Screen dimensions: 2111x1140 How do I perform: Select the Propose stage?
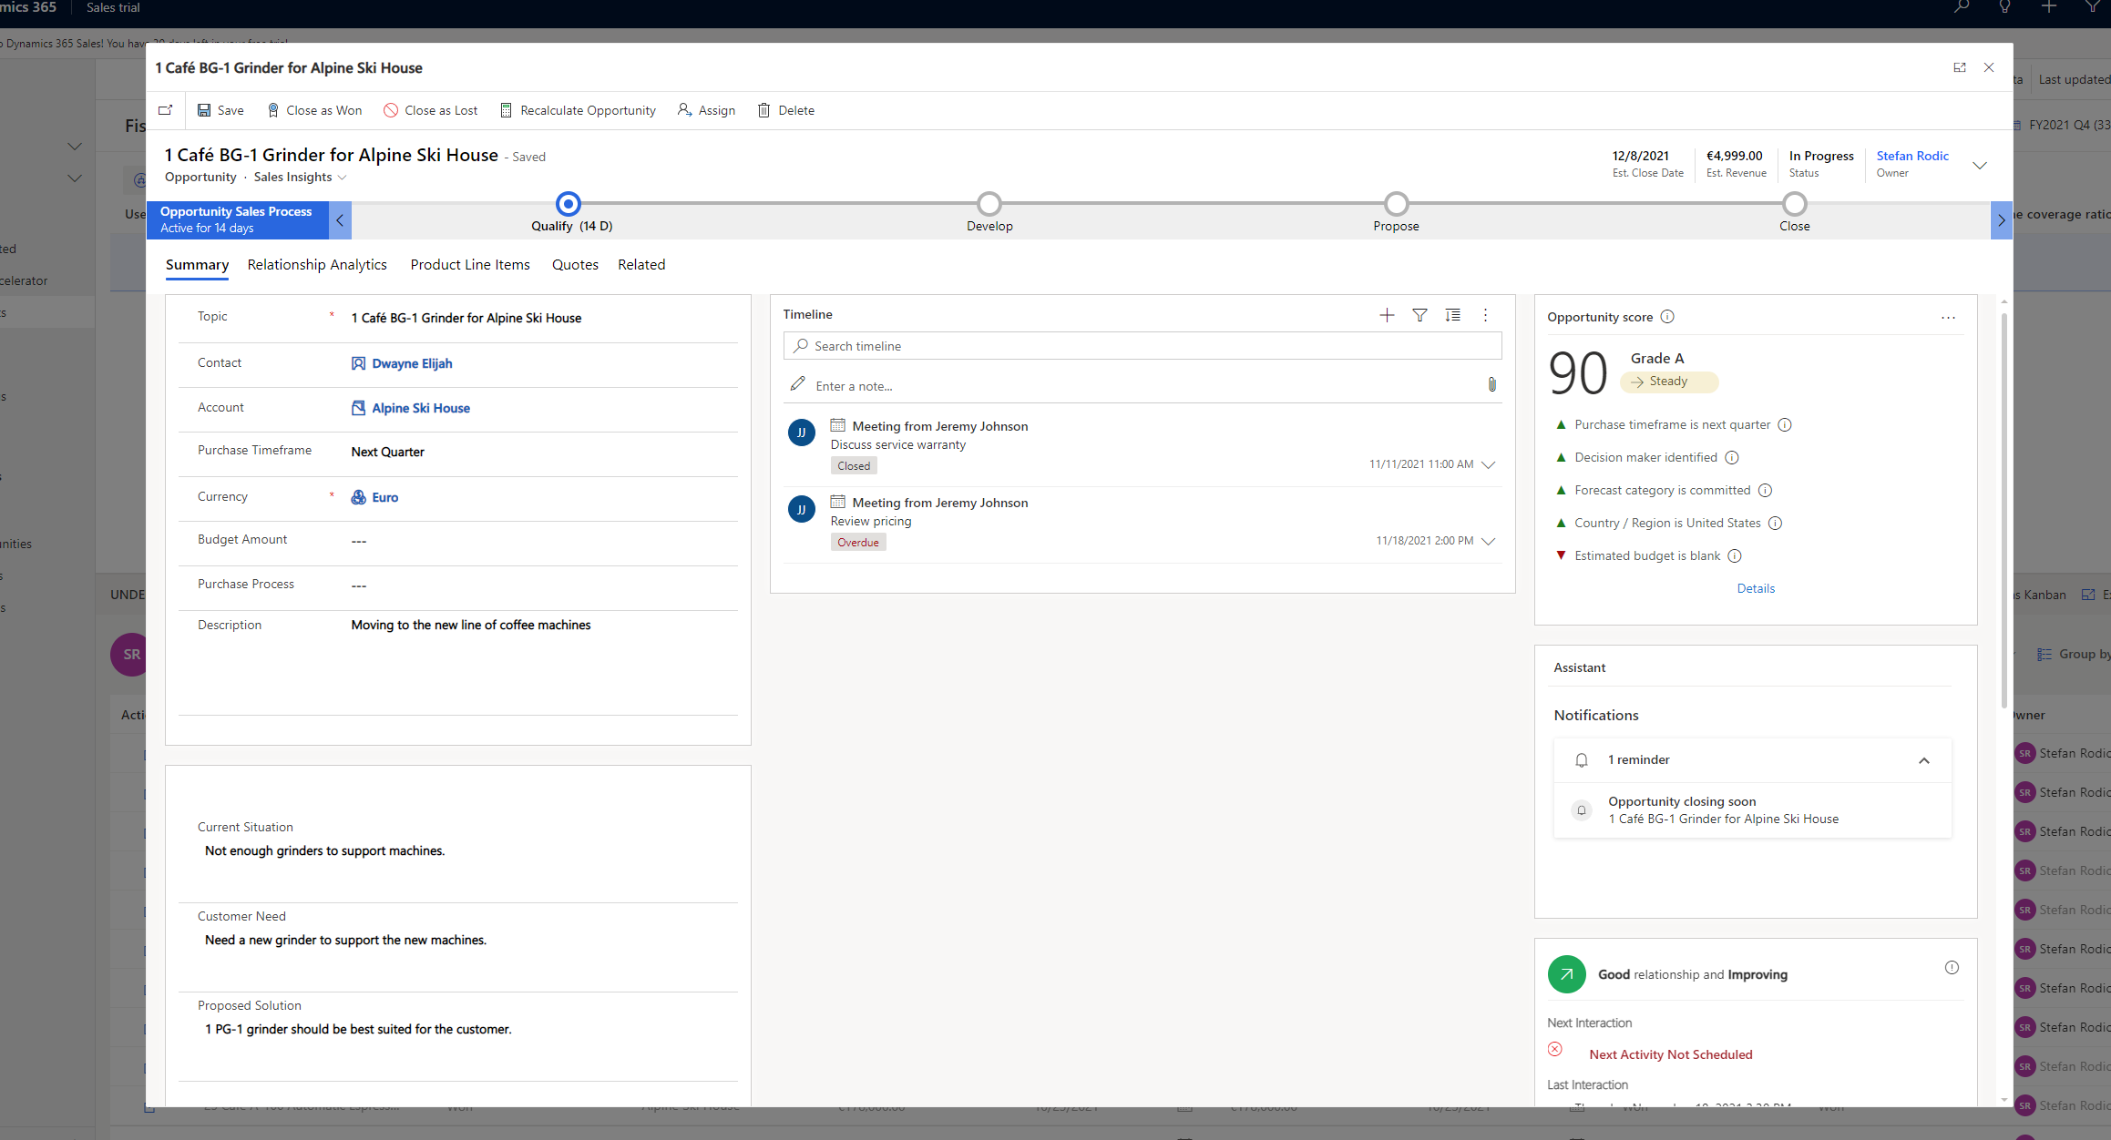click(1397, 204)
